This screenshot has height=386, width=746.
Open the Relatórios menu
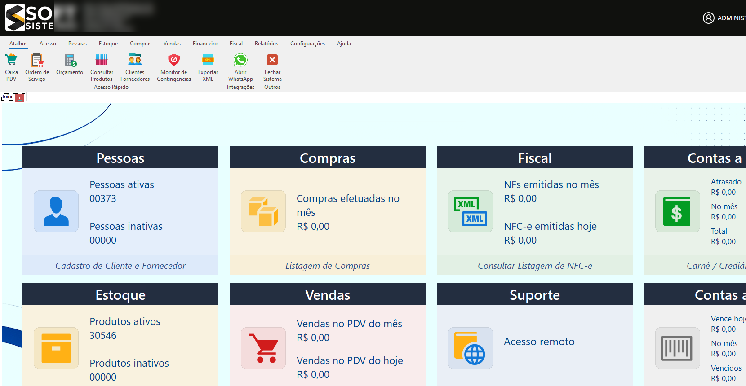[266, 44]
